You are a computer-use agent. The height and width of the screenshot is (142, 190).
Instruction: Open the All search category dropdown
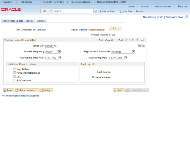47,11
